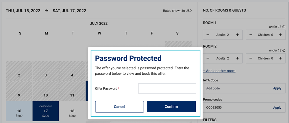Focus the Offer Password field
This screenshot has width=289, height=123.
[167, 88]
